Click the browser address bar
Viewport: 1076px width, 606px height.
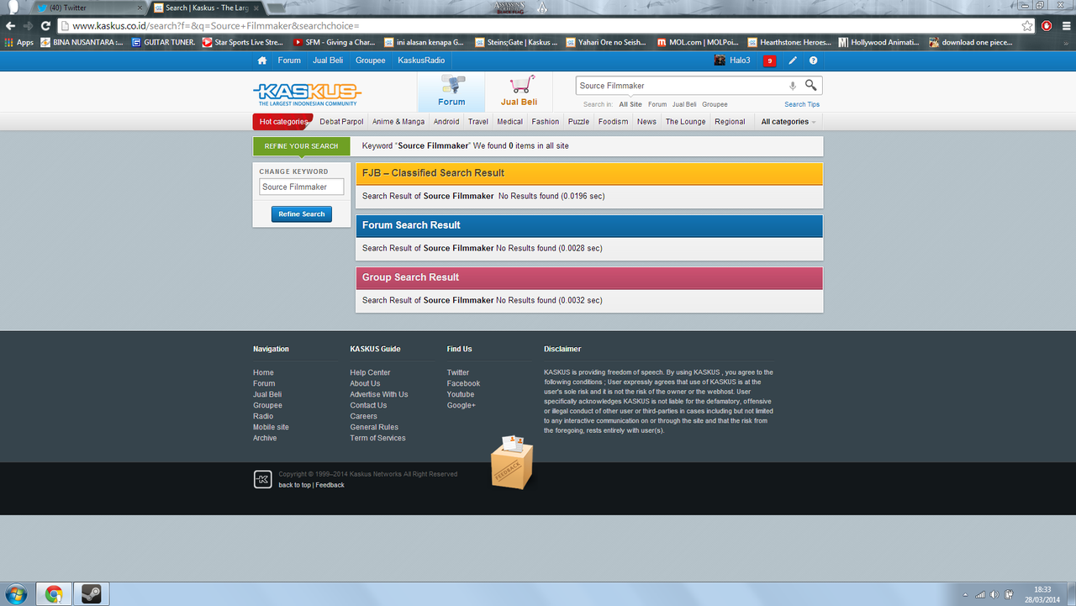pyautogui.click(x=538, y=26)
